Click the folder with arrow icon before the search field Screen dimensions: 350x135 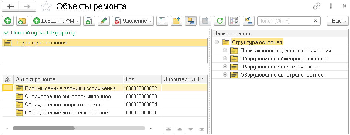pyautogui.click(x=248, y=21)
